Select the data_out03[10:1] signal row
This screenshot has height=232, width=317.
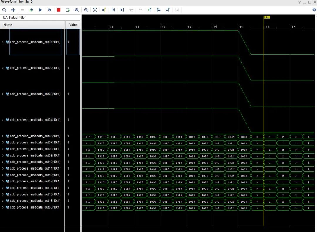coord(35,94)
